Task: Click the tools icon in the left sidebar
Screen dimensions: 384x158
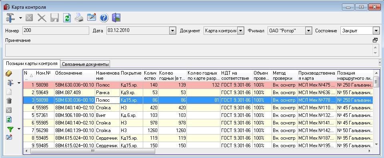Action: click(x=10, y=83)
